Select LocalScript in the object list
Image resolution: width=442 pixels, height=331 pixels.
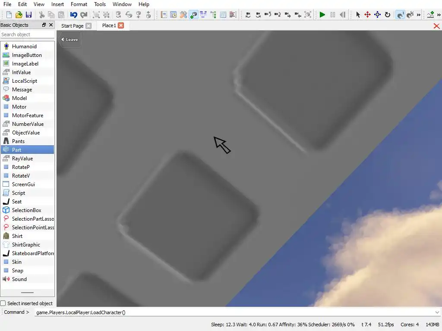pos(27,81)
